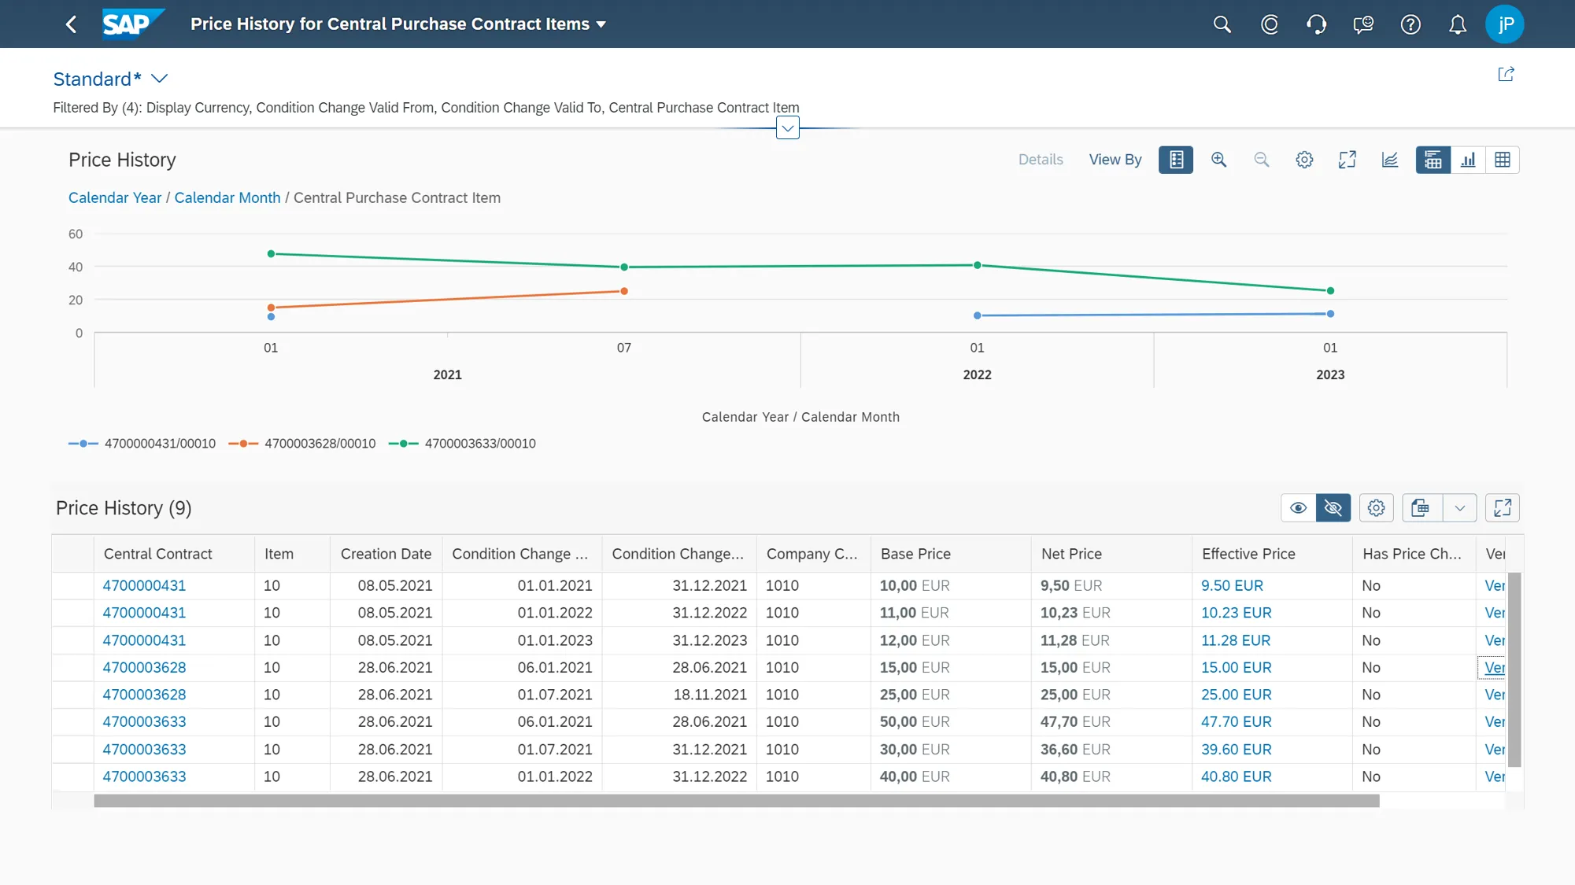1575x885 pixels.
Task: Select the Calendar Month breadcrumb
Action: tap(227, 198)
